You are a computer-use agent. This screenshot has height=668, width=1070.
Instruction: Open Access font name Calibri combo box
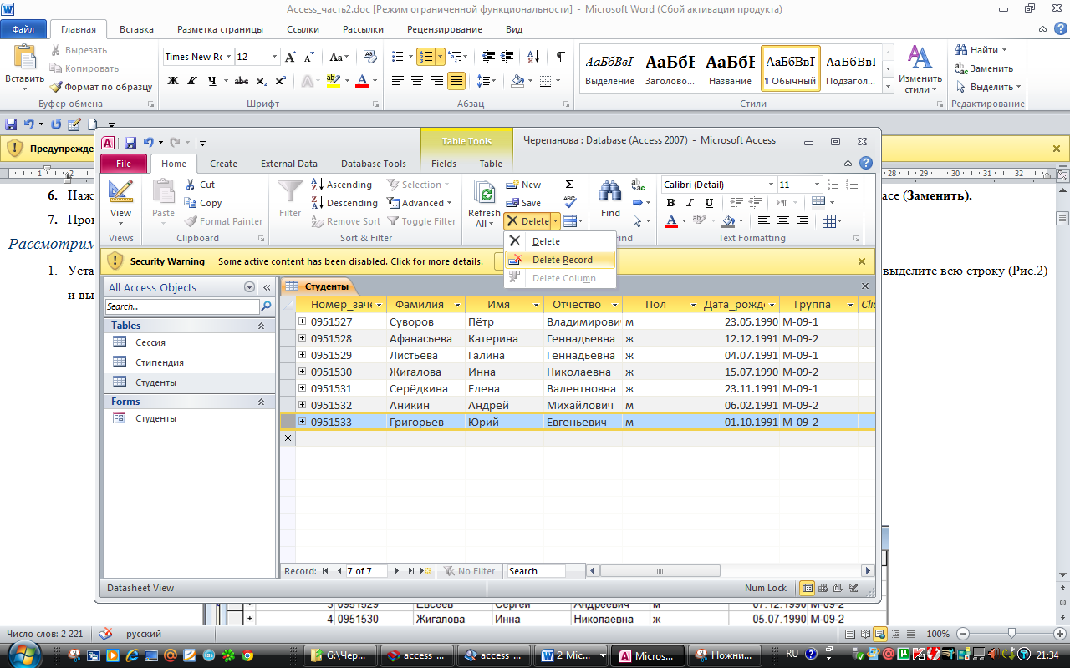coord(718,185)
